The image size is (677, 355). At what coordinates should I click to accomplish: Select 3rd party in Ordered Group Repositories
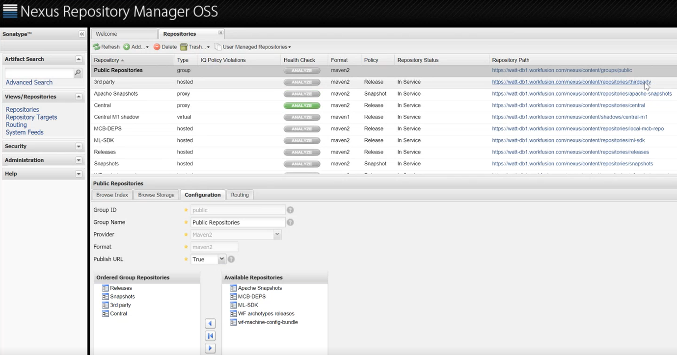point(120,305)
